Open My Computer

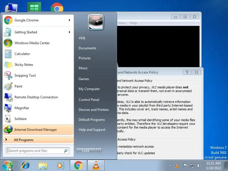coord(89,89)
